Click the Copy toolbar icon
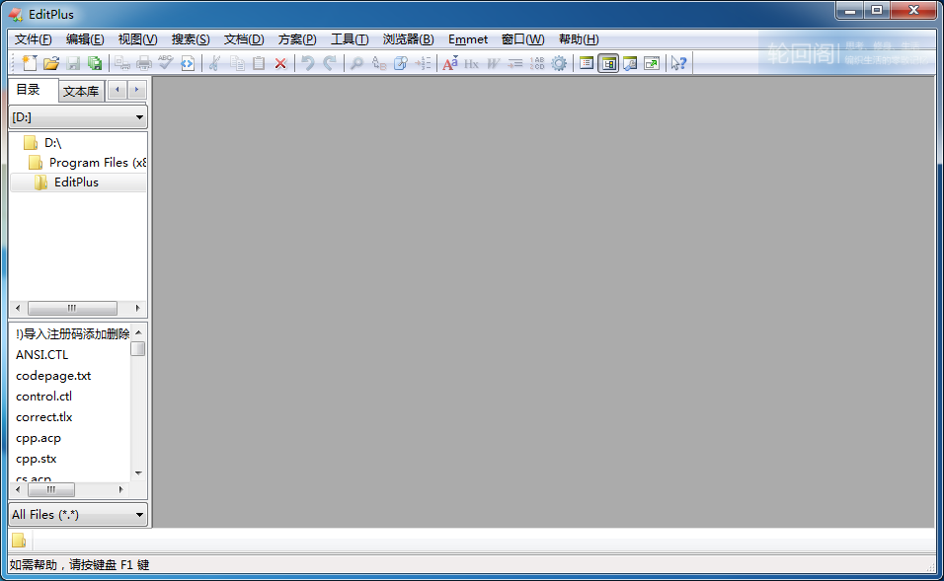 coord(237,63)
